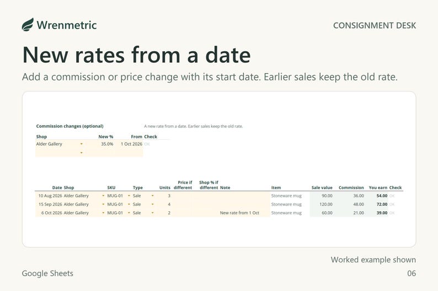Select the You earn cell 39.00
438x291 pixels.
click(x=377, y=213)
